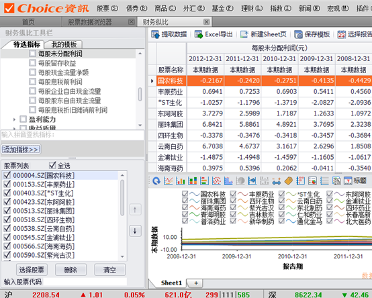Screen dimensions: 372x298
Task: Expand the 盈利能力 tree node
Action: point(14,119)
